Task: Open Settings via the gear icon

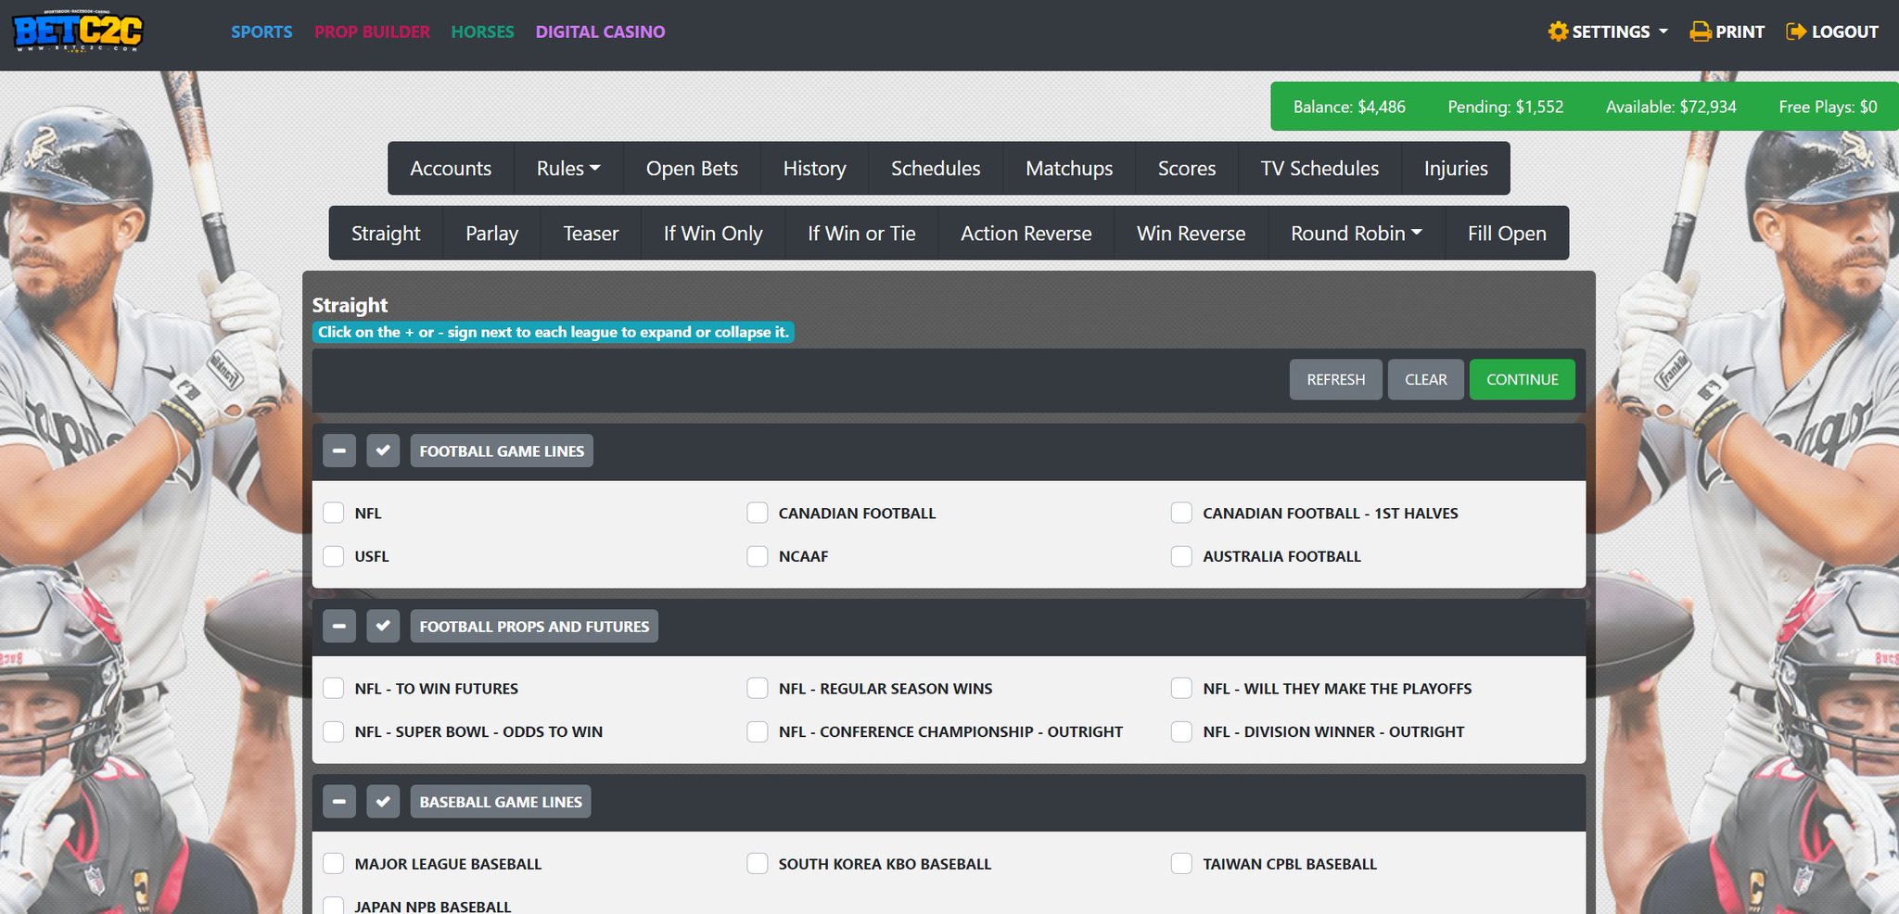Action: click(x=1558, y=32)
